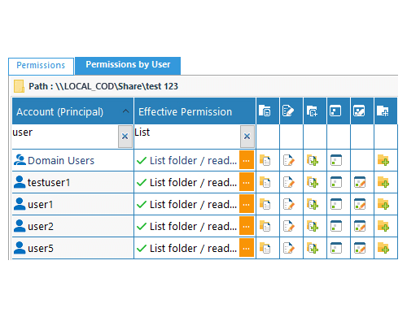
Task: Select the Domain Users group row
Action: point(205,160)
